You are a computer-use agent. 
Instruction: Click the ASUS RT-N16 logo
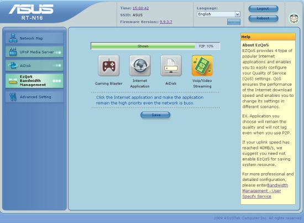click(x=31, y=12)
